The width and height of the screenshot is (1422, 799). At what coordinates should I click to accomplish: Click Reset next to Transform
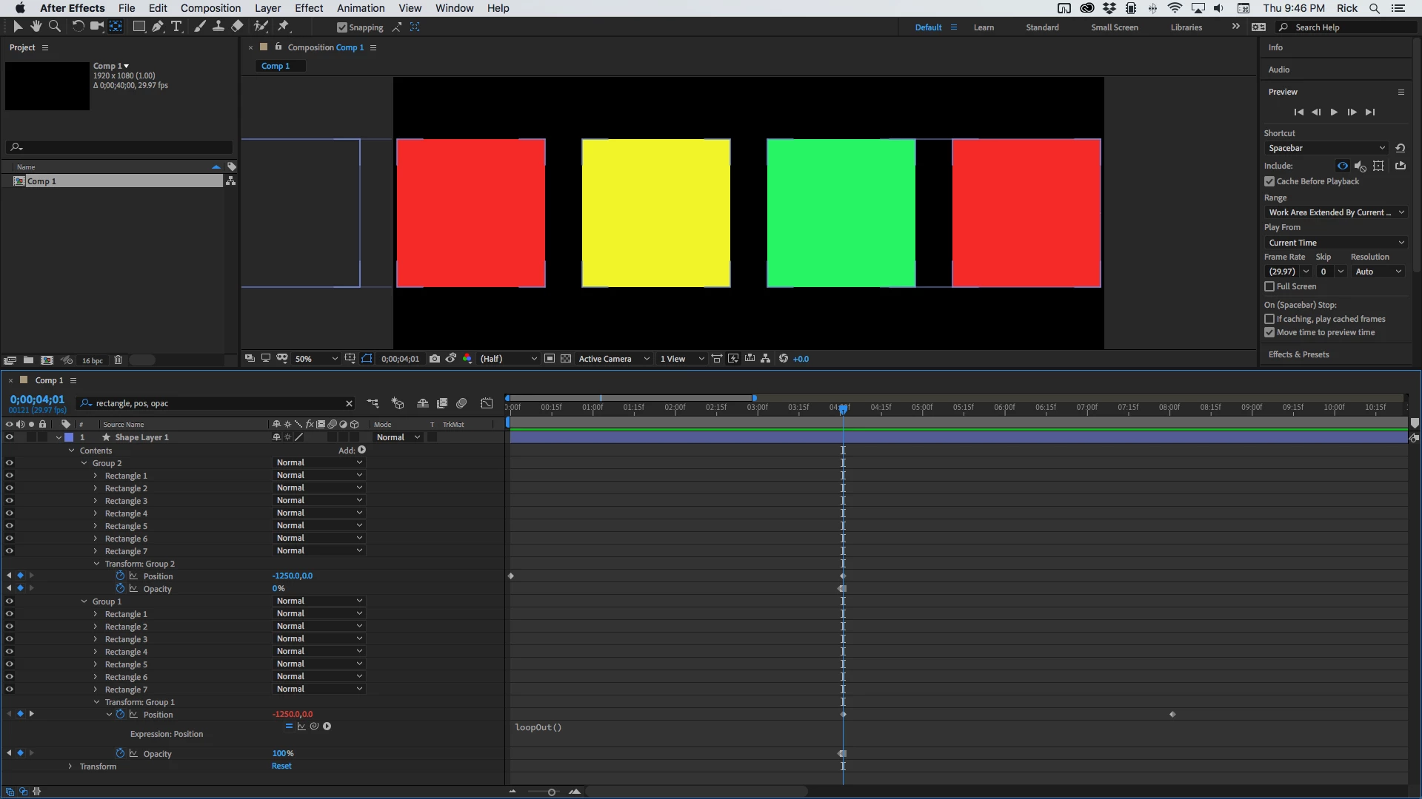point(281,766)
